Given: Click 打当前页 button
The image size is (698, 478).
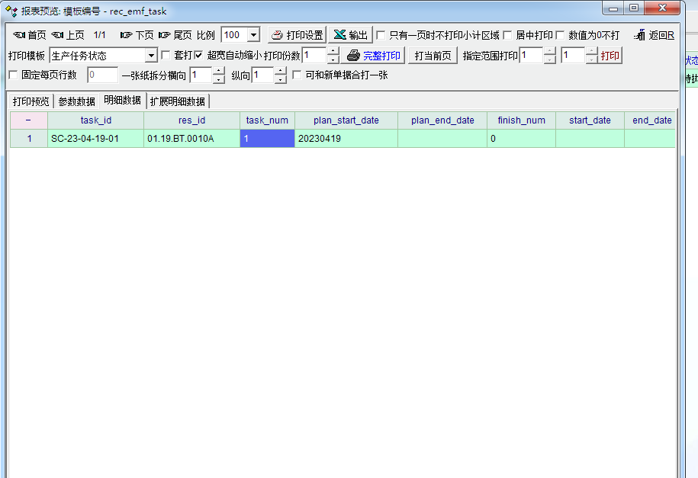Looking at the screenshot, I should [x=433, y=56].
